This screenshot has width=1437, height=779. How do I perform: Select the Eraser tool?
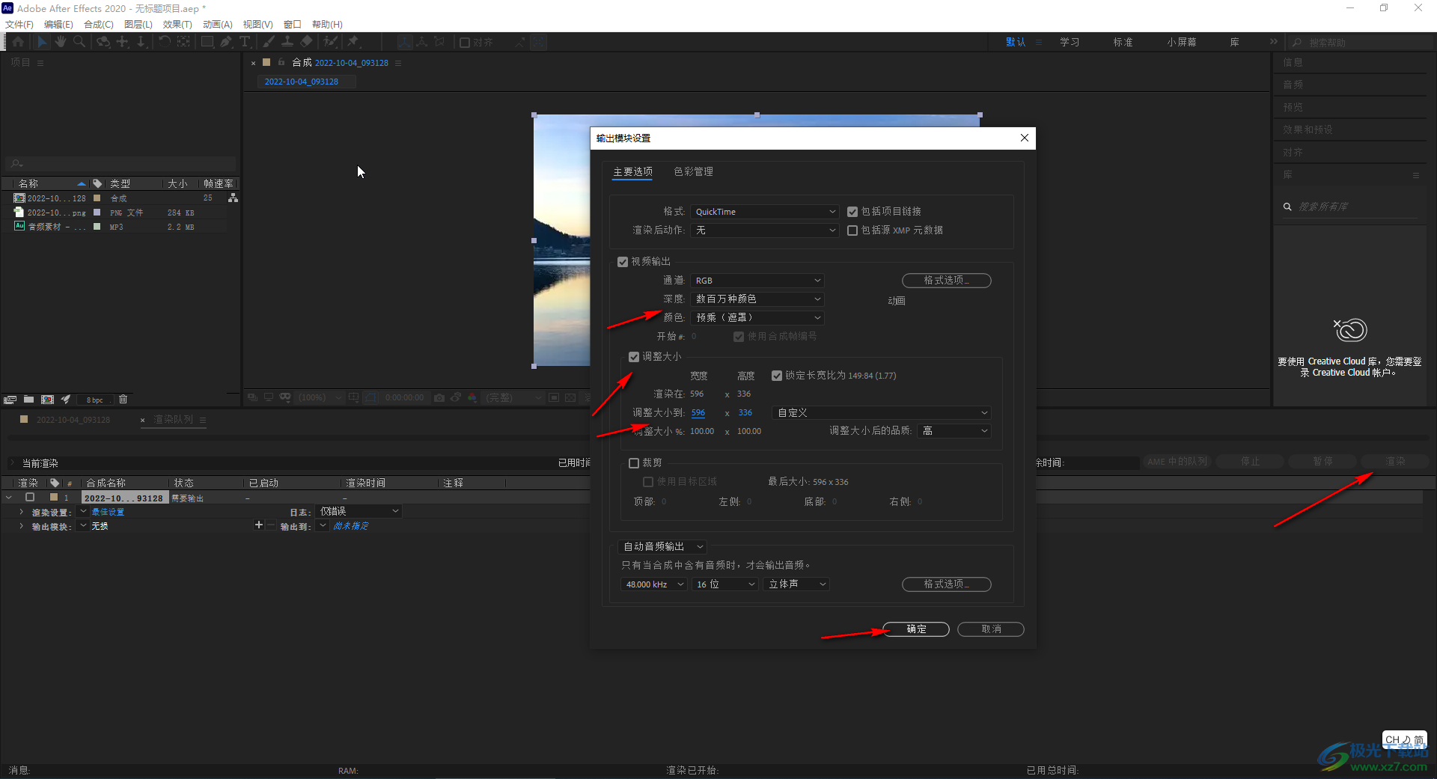tap(306, 42)
